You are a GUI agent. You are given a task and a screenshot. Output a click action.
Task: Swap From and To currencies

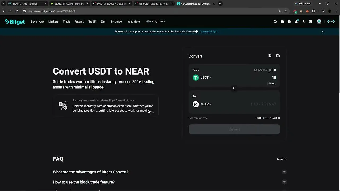point(234,89)
